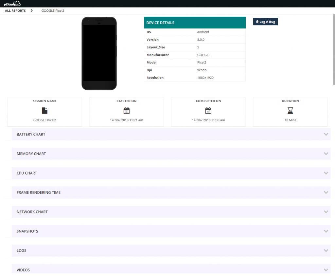Viewport: 335px width, 276px height.
Task: Click the pCloudy logo
Action: [11, 3]
